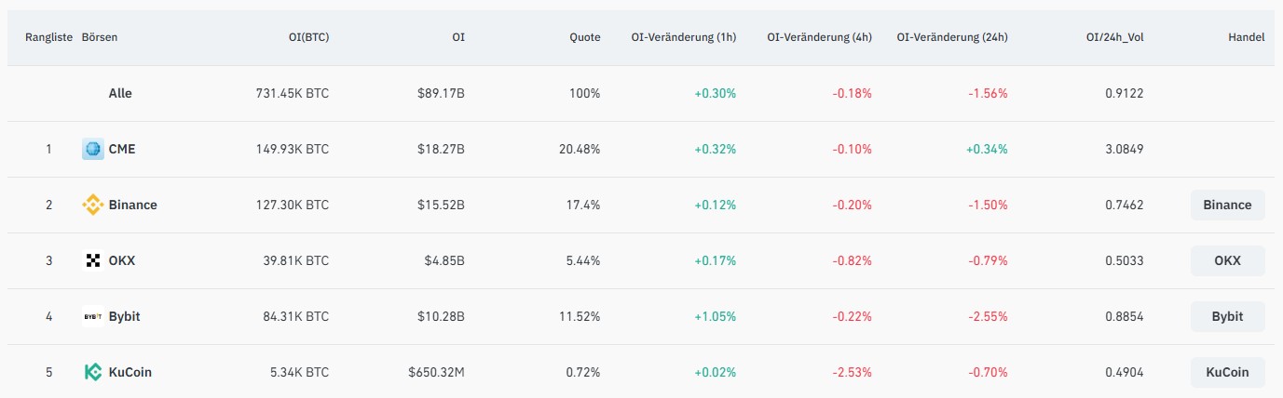
Task: Click the KuCoin logo icon
Action: (x=93, y=372)
